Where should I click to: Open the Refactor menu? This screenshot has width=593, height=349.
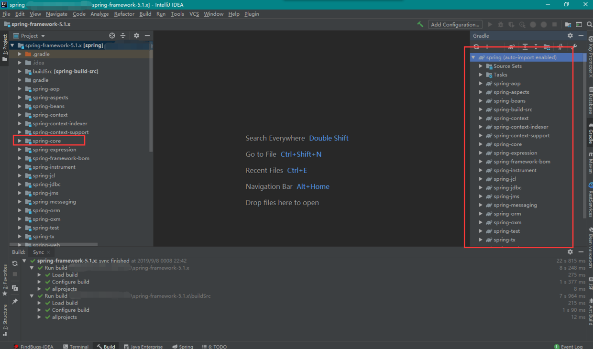pos(124,14)
